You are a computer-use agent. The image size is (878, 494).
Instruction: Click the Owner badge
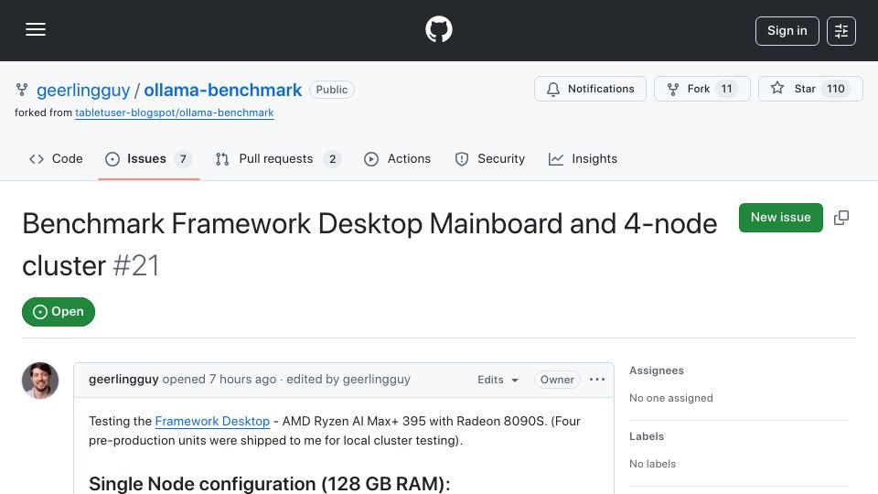pyautogui.click(x=557, y=380)
